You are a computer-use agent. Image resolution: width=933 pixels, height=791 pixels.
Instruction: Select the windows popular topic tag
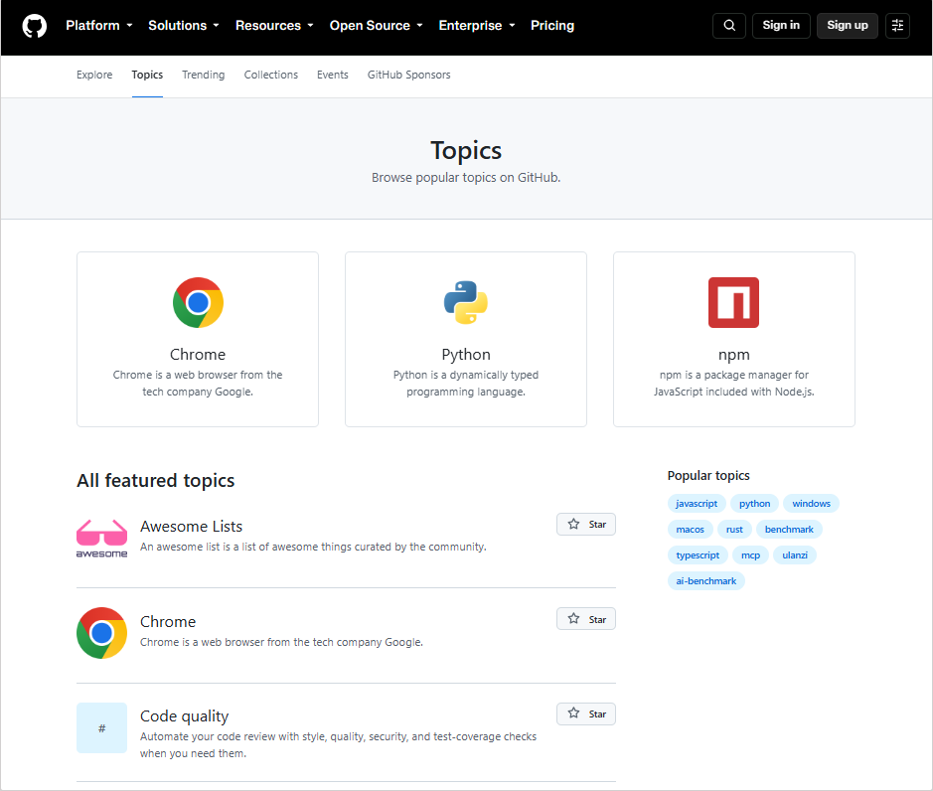tap(811, 504)
